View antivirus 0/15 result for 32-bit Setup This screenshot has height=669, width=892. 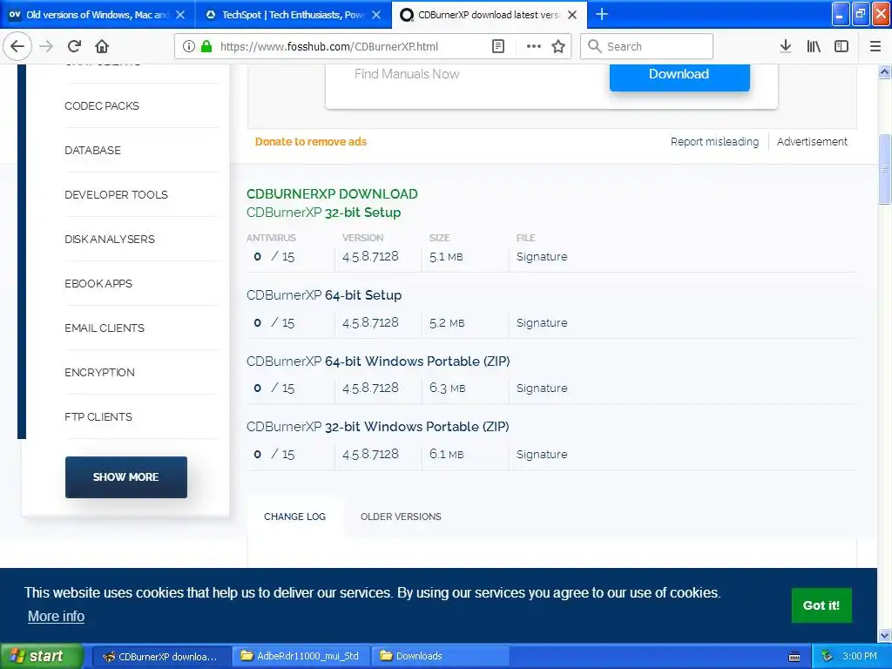[274, 257]
